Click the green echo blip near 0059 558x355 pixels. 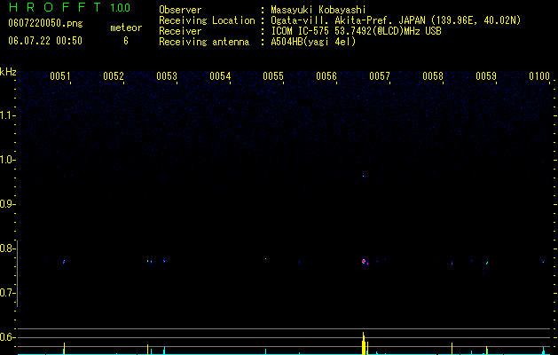click(487, 263)
